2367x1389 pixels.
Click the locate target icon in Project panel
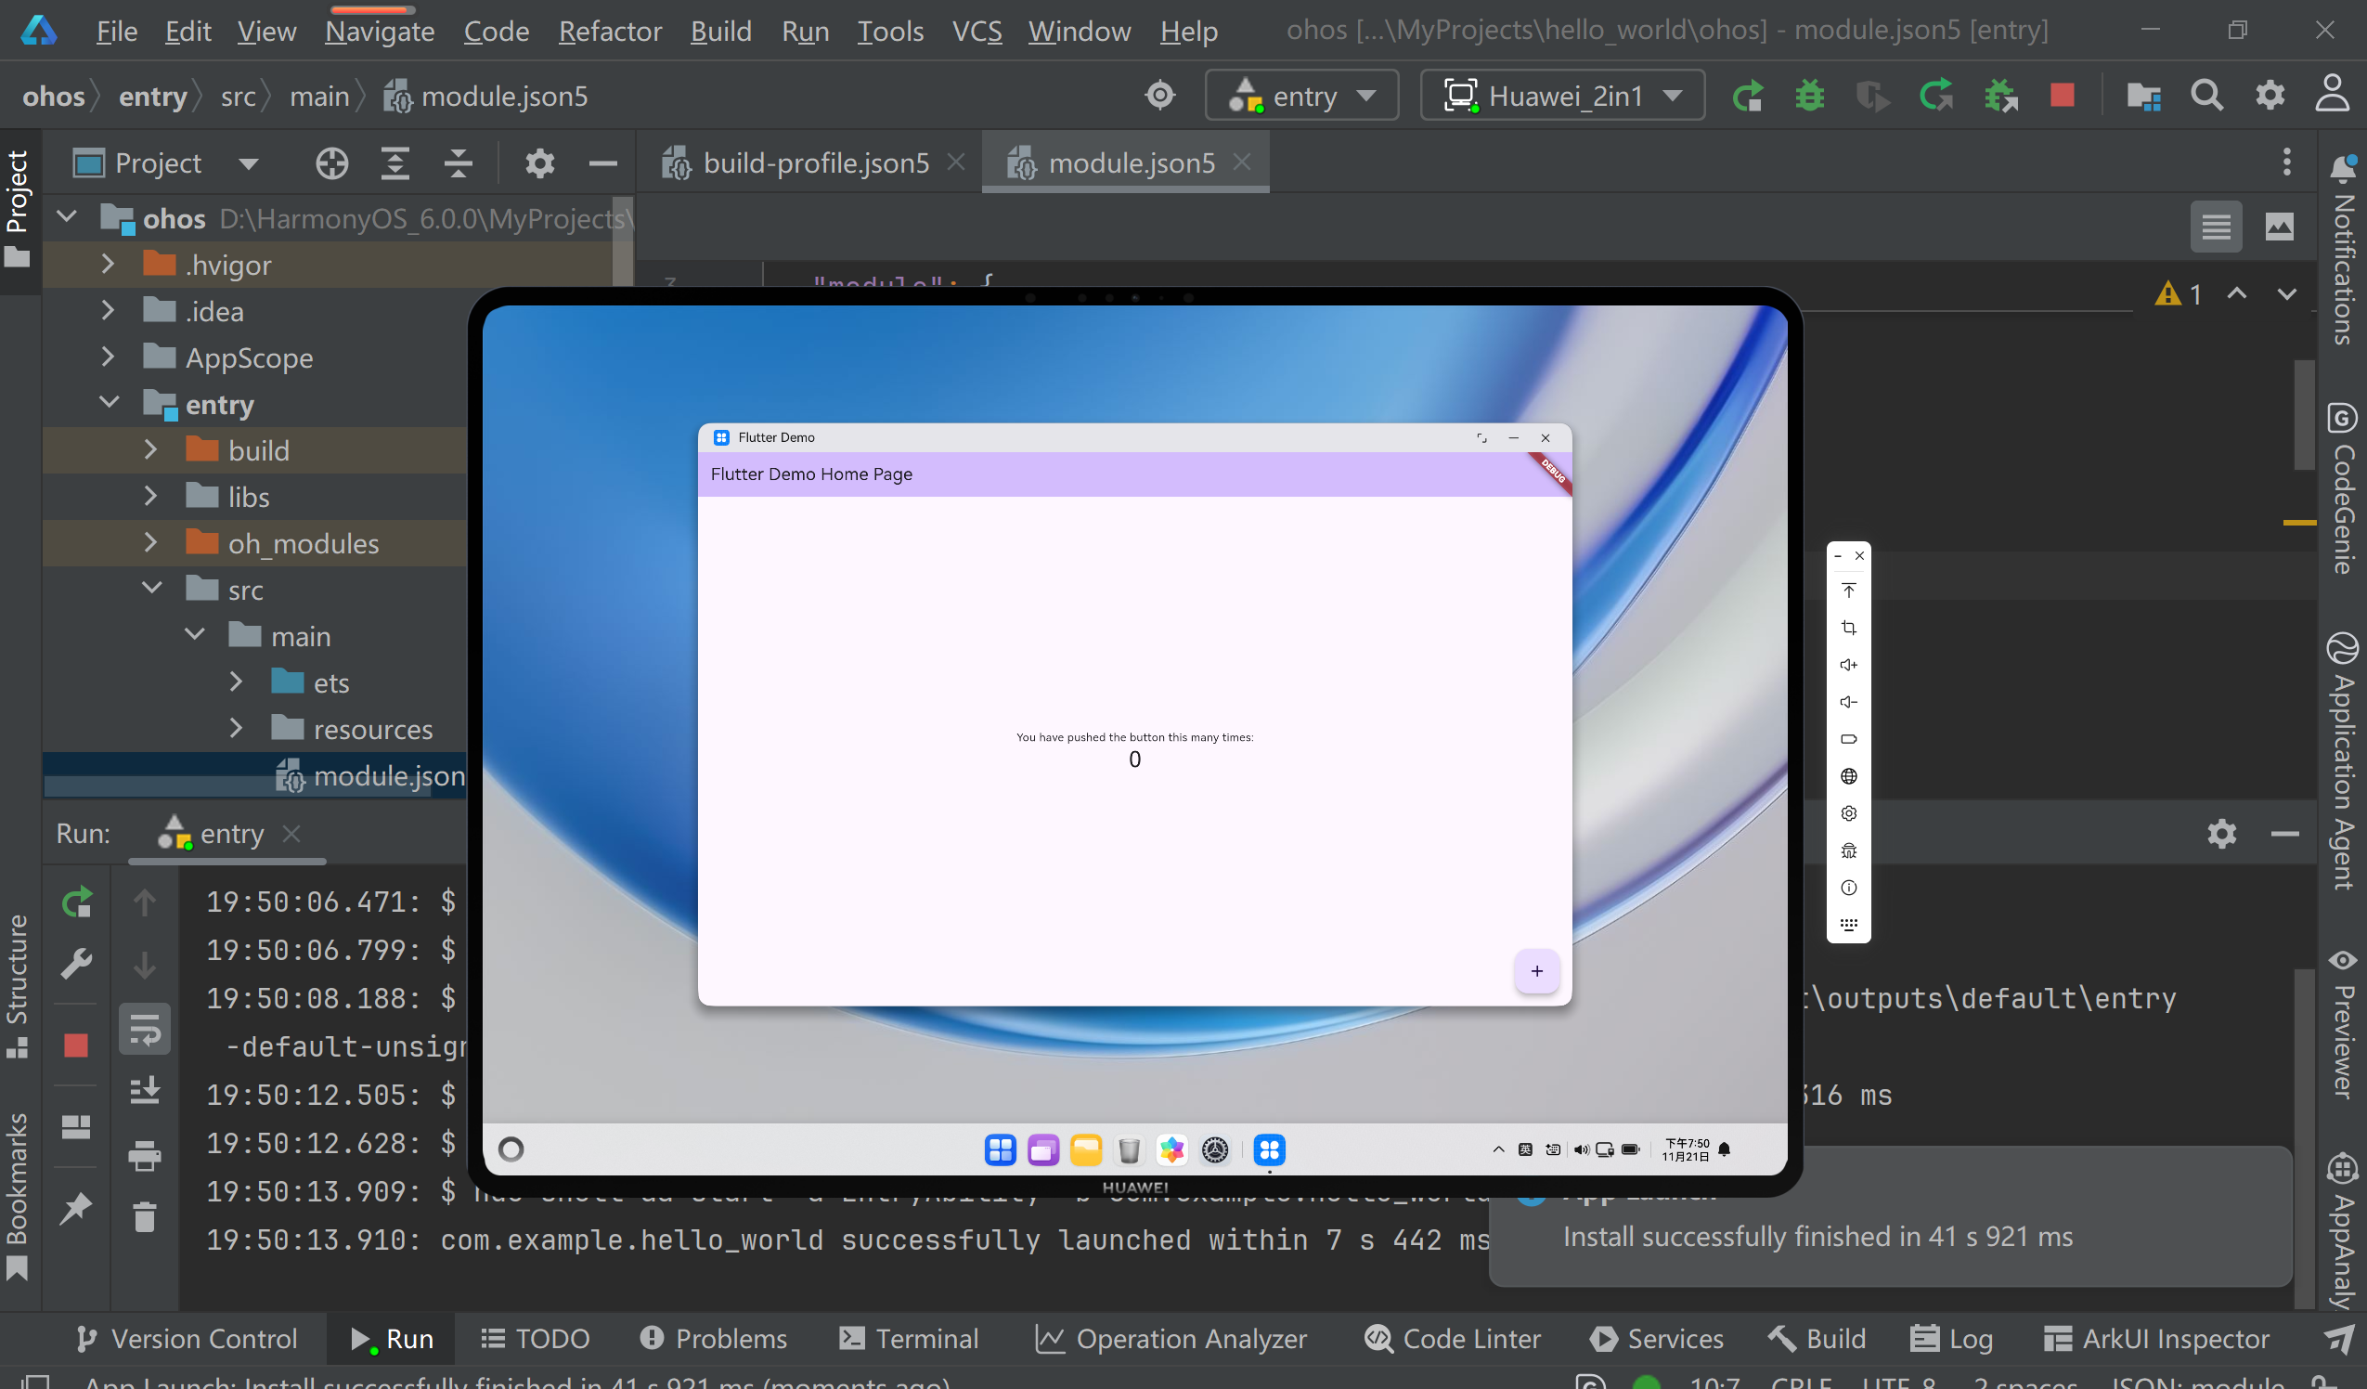pos(331,163)
